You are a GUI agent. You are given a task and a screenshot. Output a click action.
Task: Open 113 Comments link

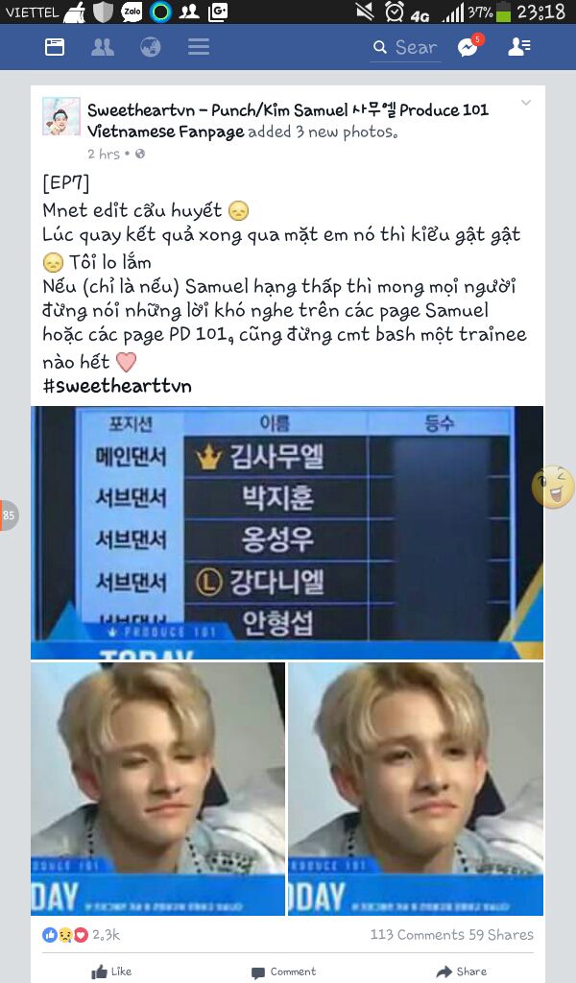coord(418,935)
